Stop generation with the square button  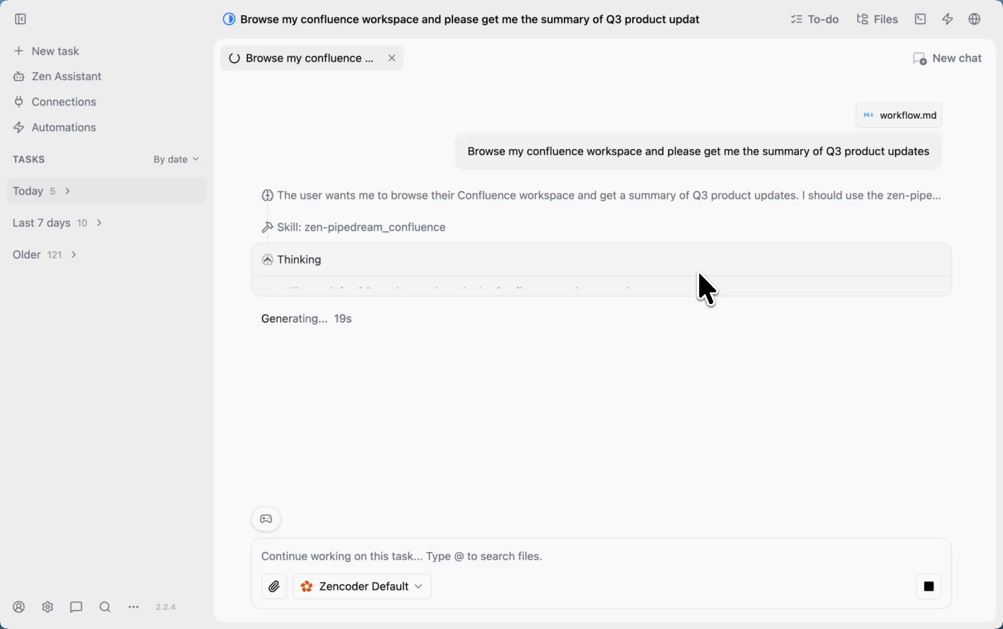point(929,586)
